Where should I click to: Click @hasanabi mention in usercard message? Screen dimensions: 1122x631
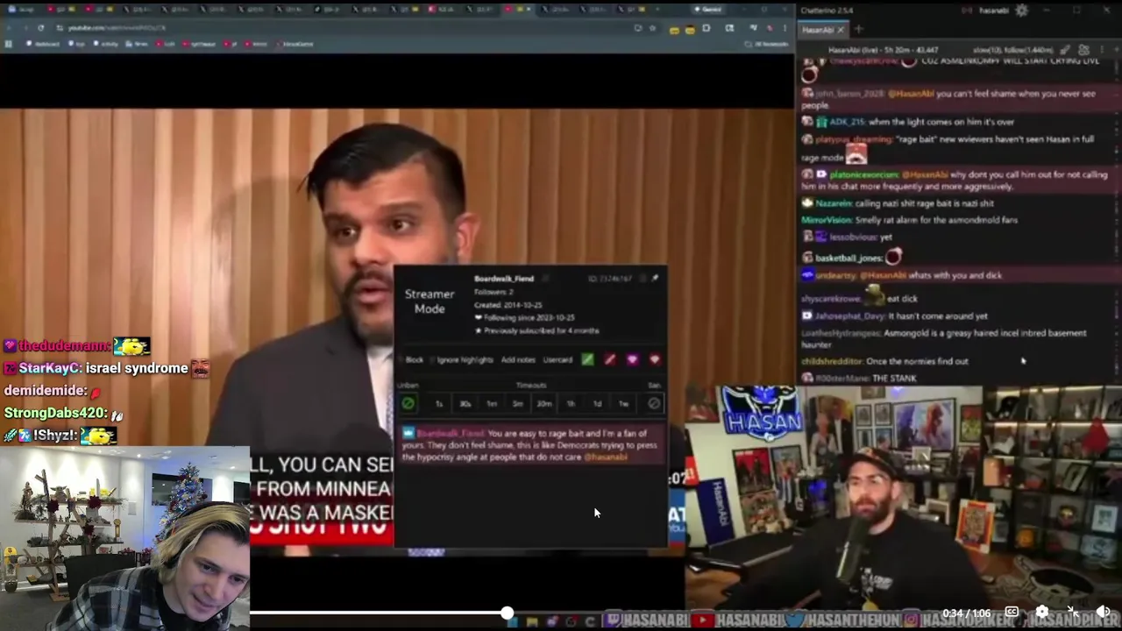606,457
